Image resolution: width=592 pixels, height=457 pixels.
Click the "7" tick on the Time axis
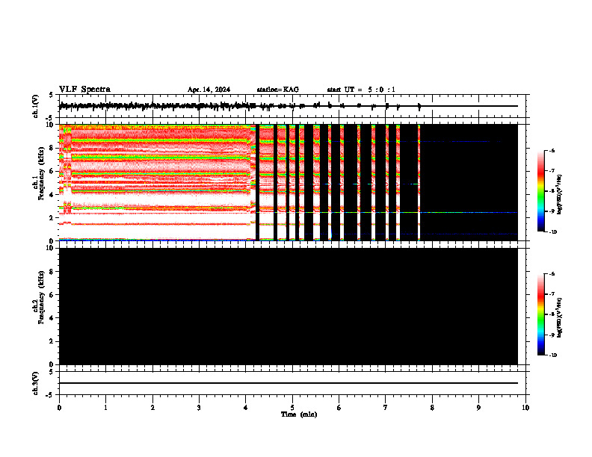pos(386,408)
